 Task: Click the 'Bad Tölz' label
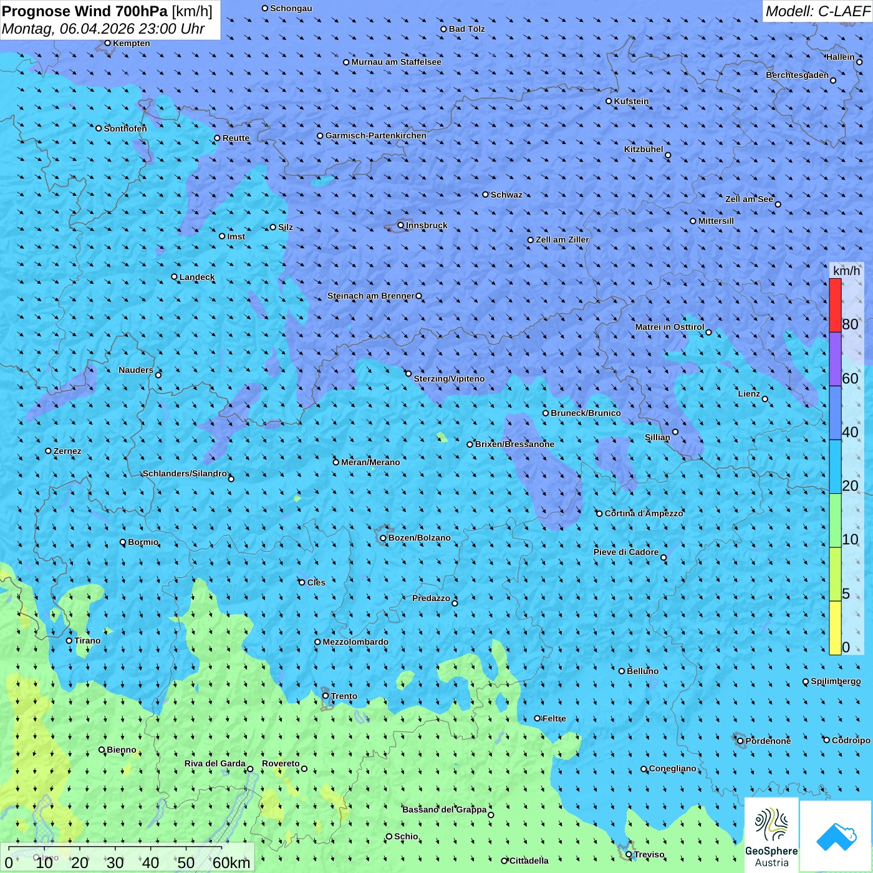pos(467,29)
